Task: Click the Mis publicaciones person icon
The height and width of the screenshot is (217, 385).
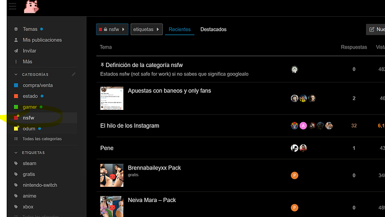Action: pyautogui.click(x=16, y=40)
